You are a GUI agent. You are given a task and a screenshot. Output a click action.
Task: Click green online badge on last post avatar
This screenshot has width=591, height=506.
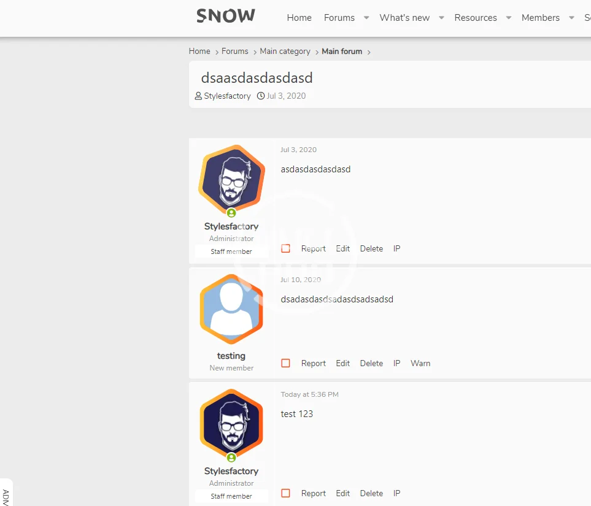(x=231, y=458)
